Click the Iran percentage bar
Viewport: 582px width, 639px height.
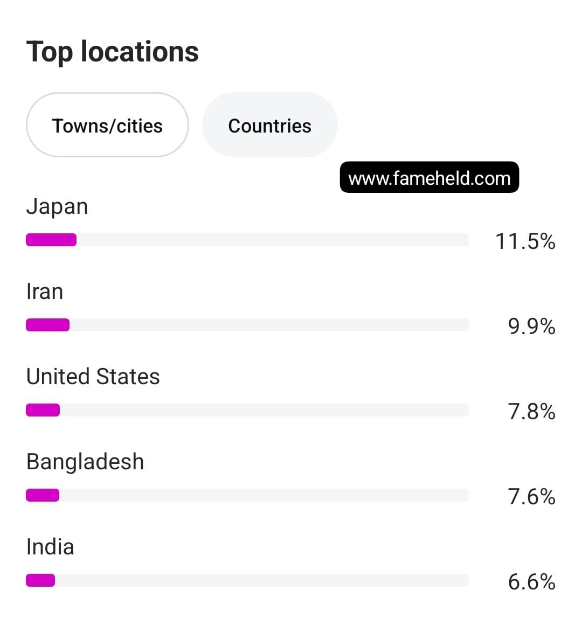(247, 325)
